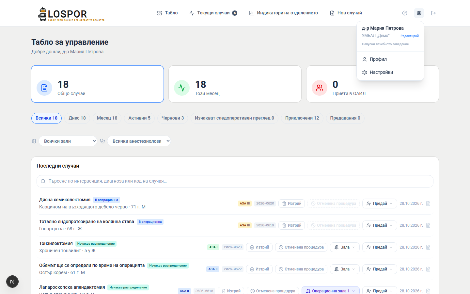This screenshot has height=294, width=470.
Task: Select the Чернови 3 filter tab
Action: 173,118
